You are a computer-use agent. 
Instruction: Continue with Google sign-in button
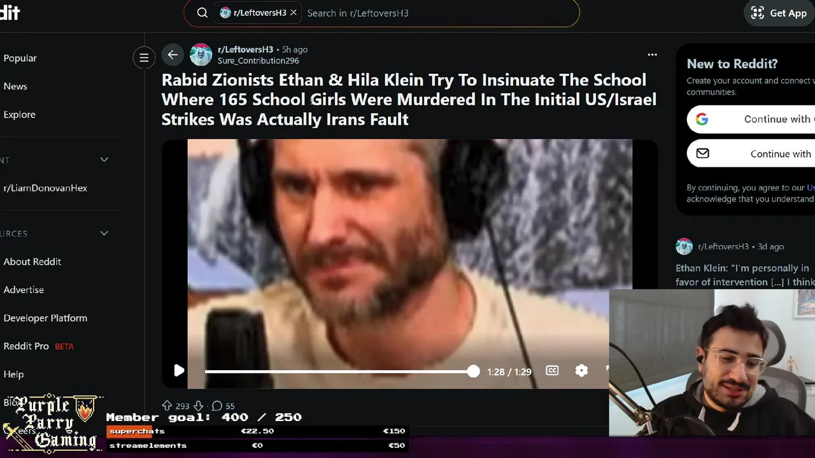751,119
